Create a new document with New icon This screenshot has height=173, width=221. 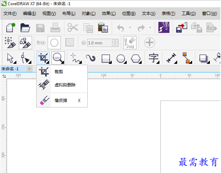click(11, 27)
